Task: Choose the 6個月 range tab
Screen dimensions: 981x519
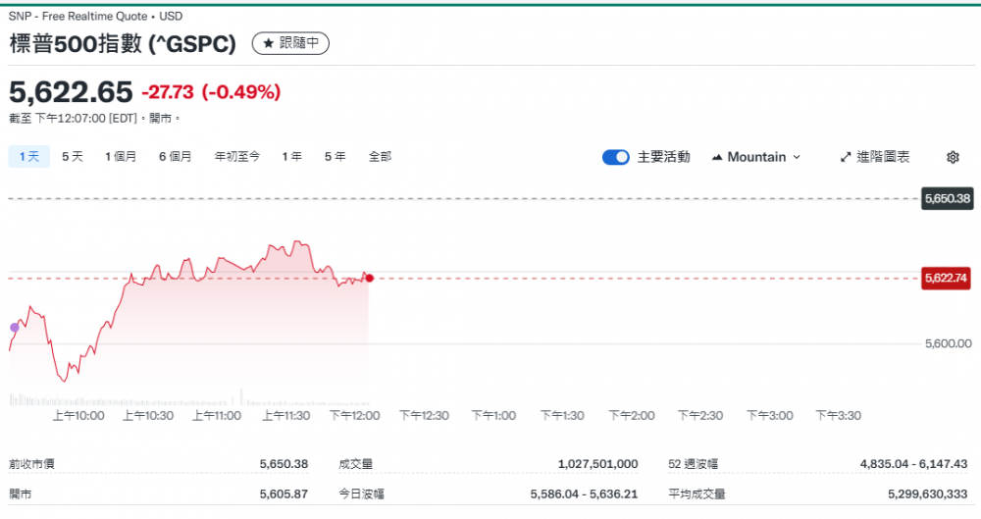Action: pyautogui.click(x=176, y=156)
